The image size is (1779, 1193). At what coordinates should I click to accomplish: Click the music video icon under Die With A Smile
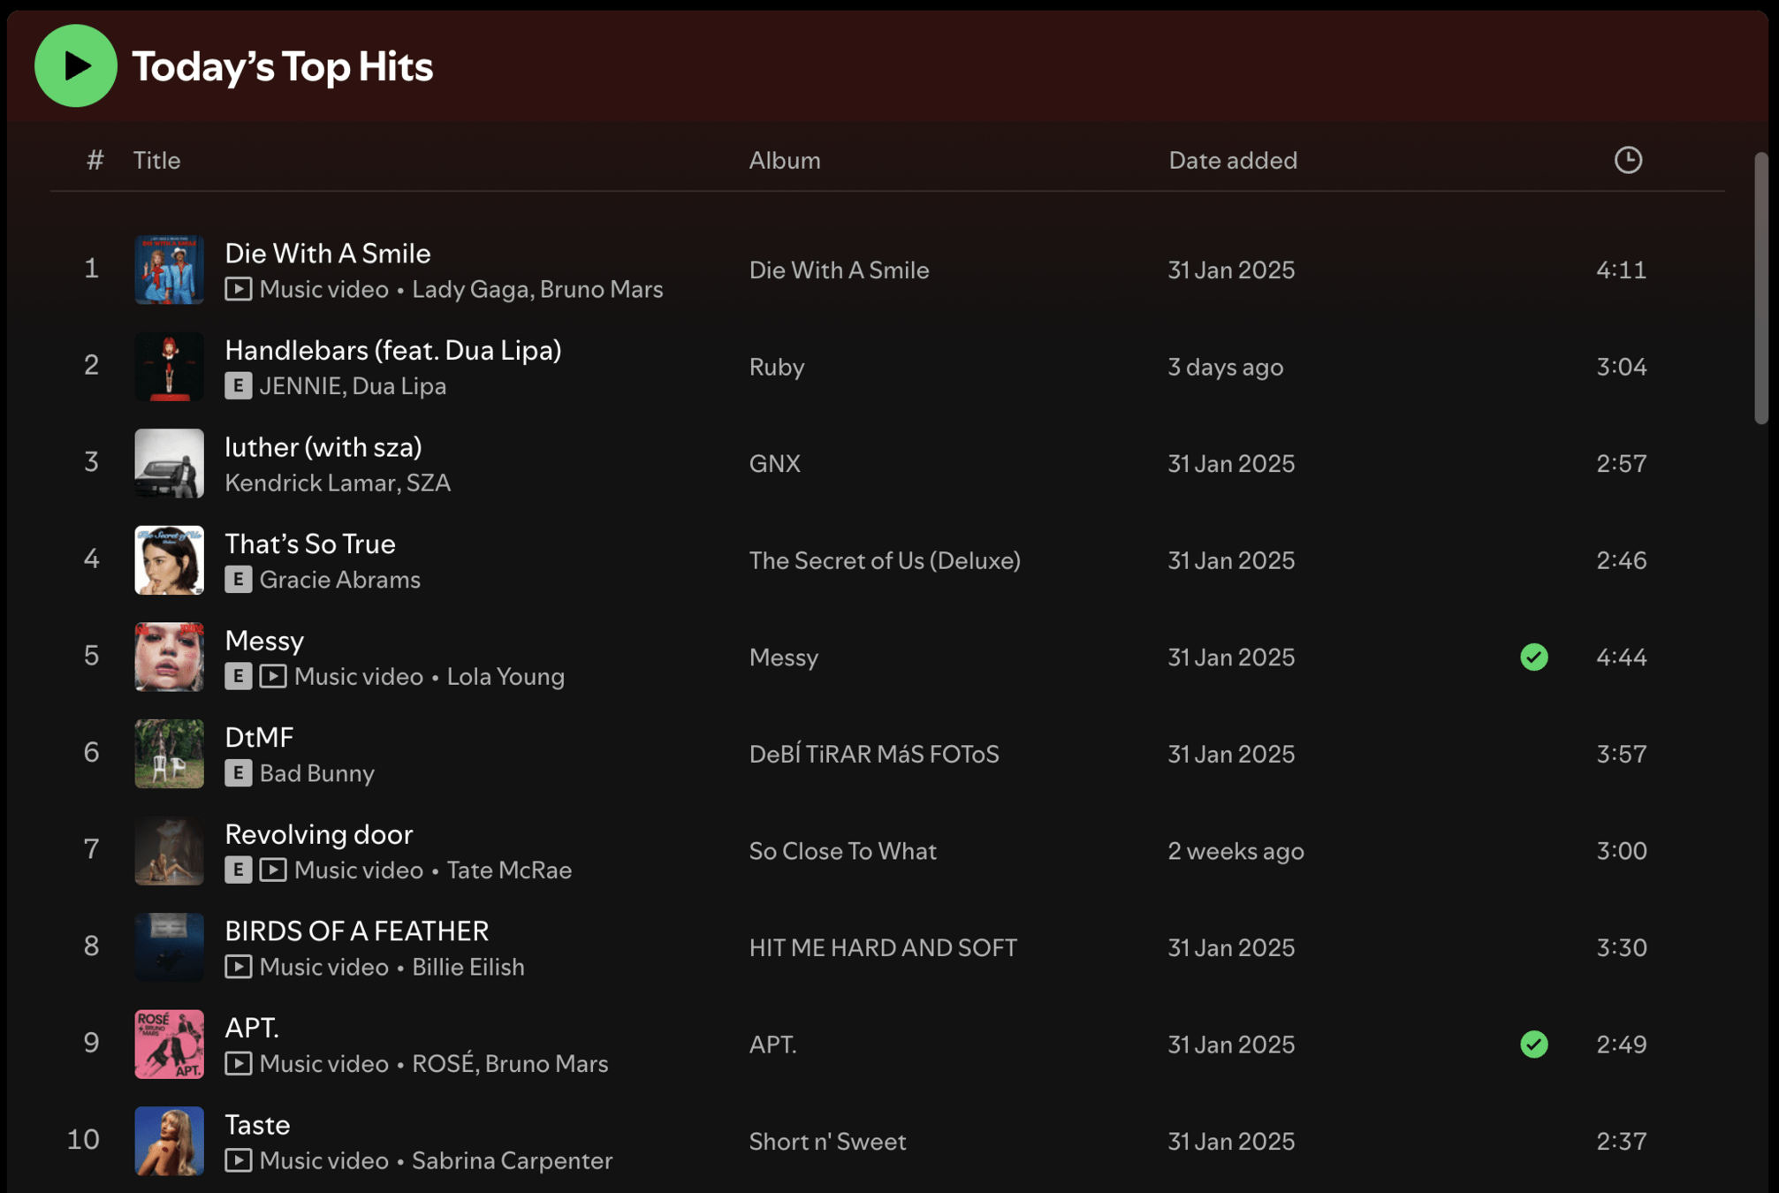[238, 289]
